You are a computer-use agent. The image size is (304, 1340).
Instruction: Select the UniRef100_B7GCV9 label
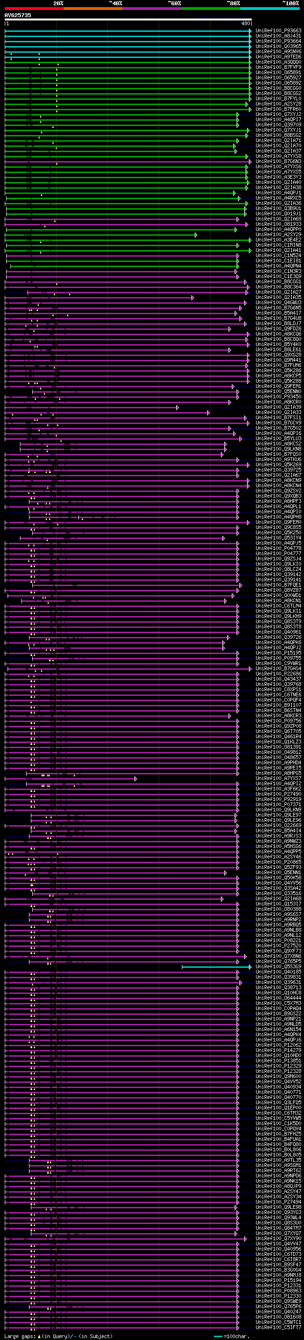278,423
